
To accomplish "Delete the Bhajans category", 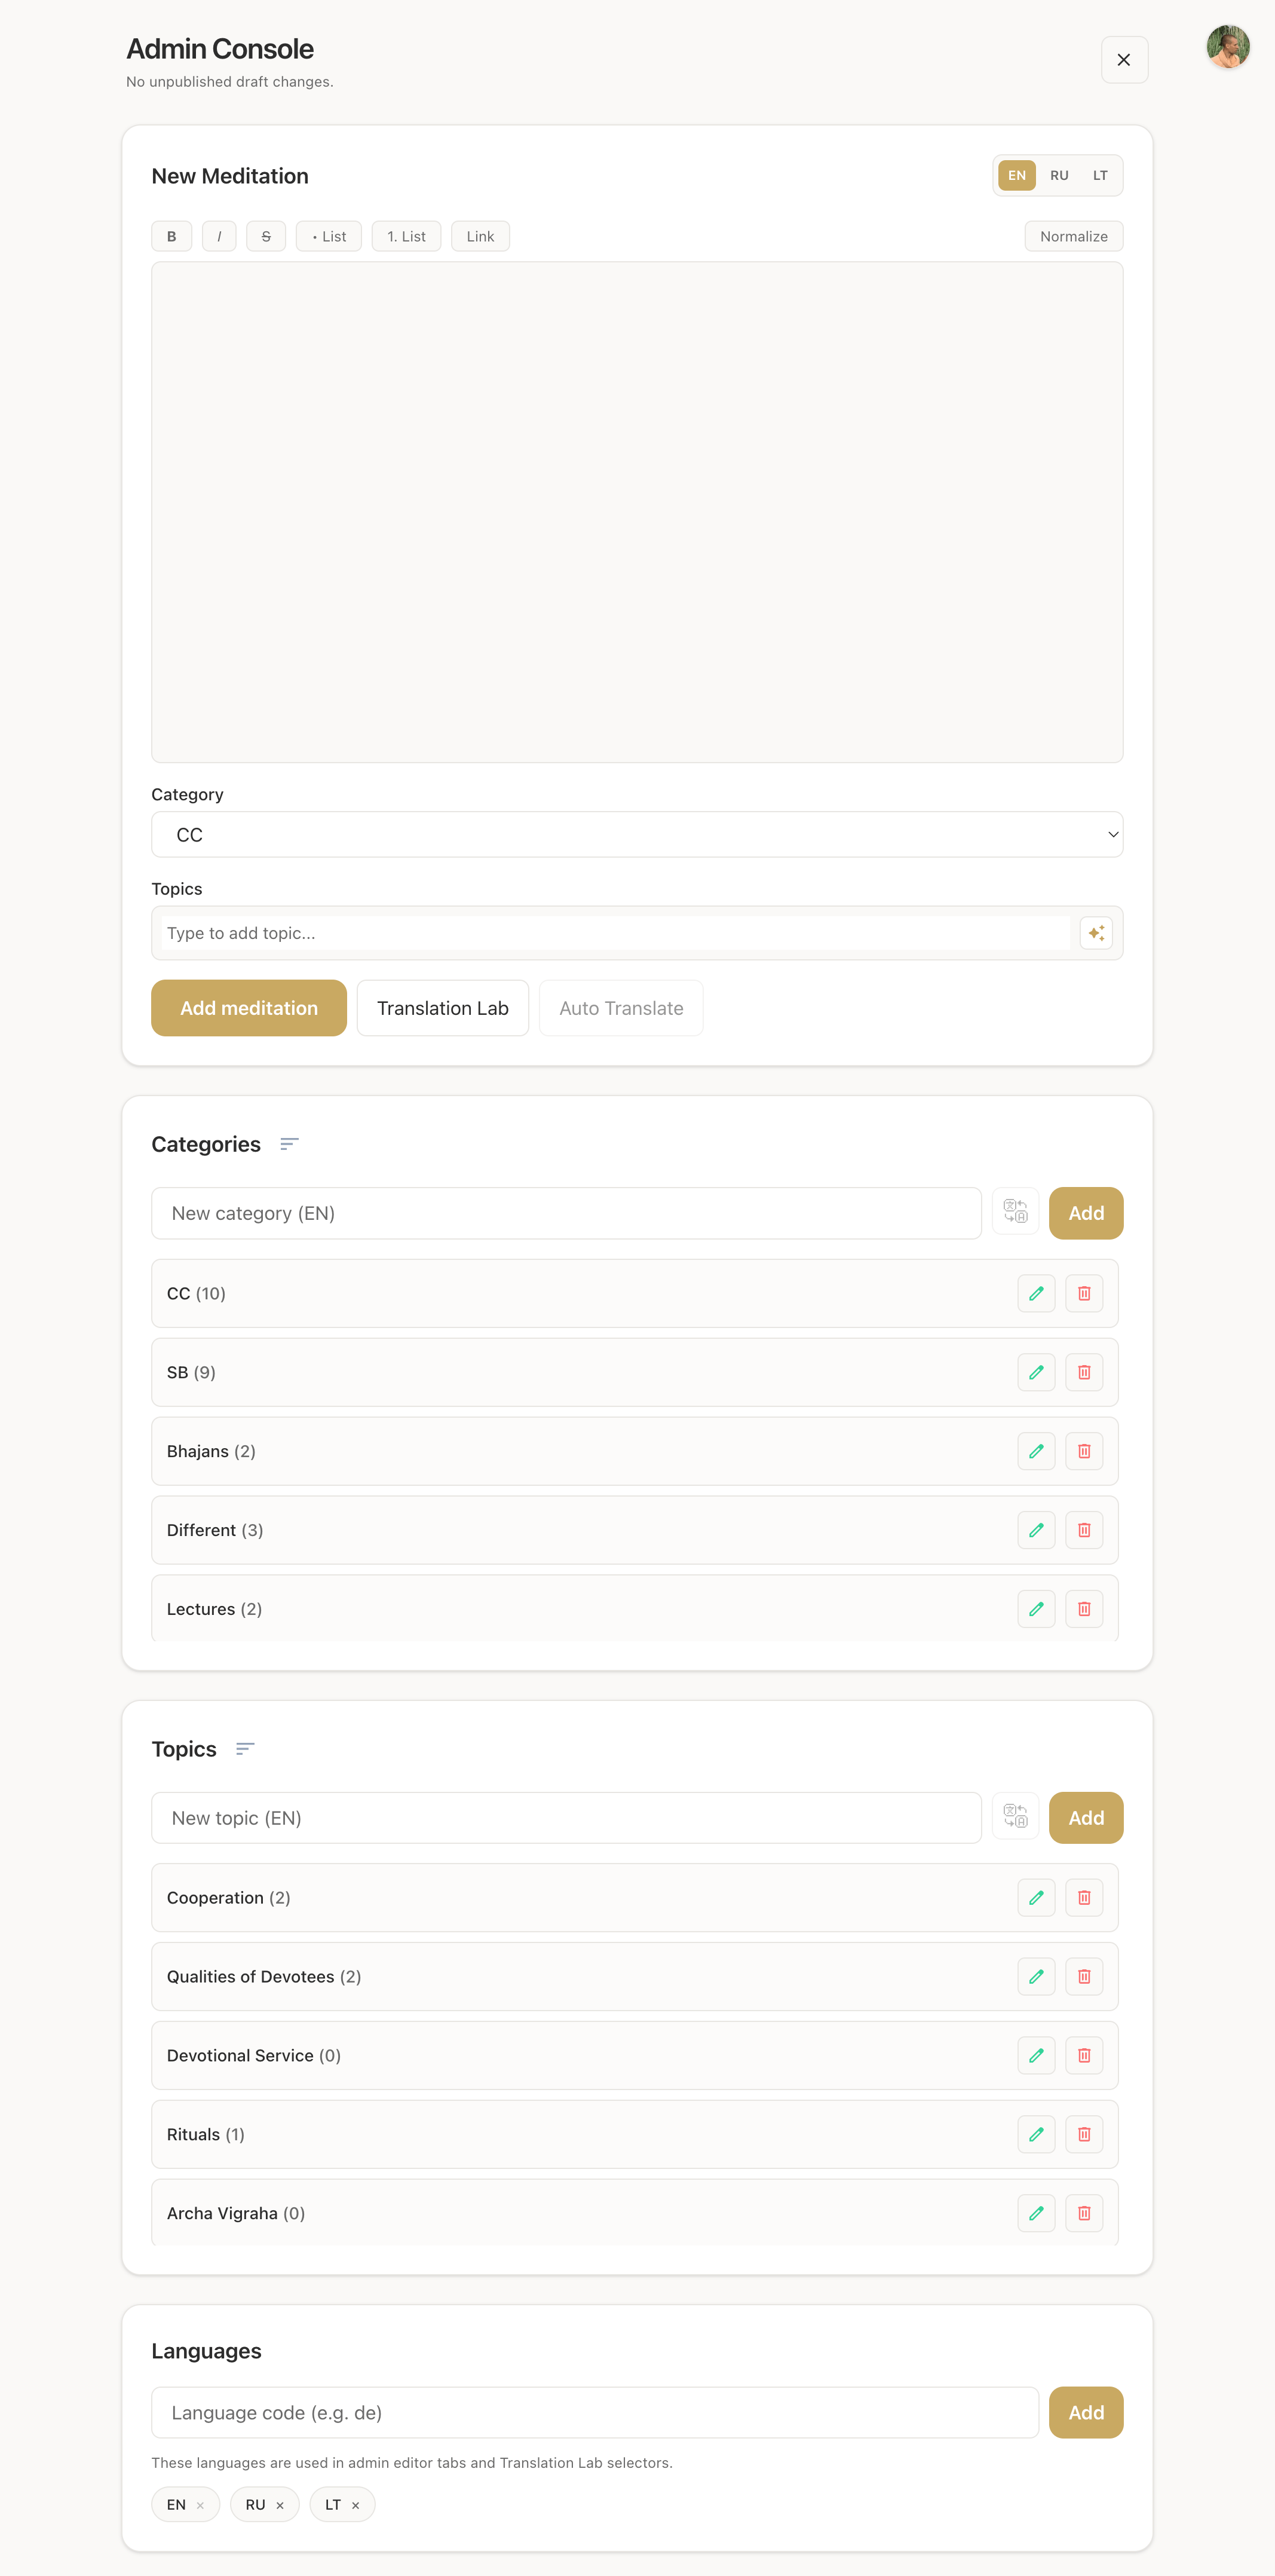I will click(1084, 1451).
